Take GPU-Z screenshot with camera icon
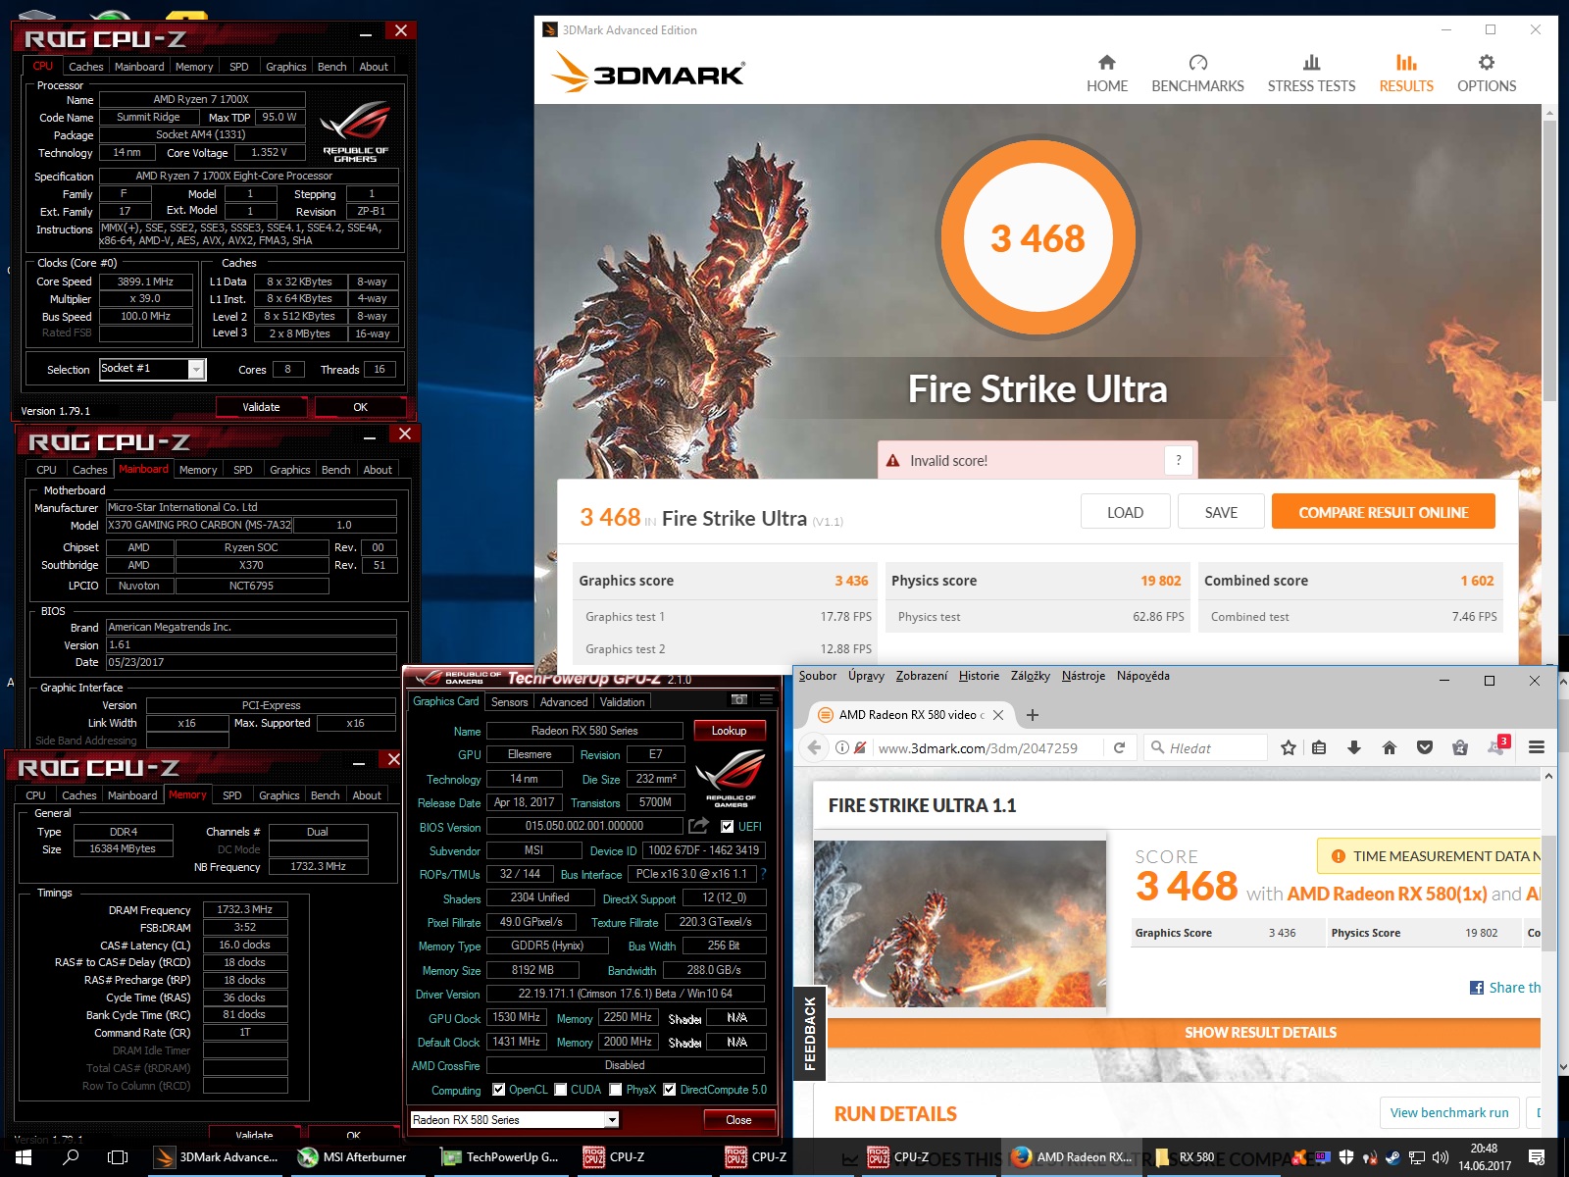This screenshot has width=1569, height=1177. point(739,699)
